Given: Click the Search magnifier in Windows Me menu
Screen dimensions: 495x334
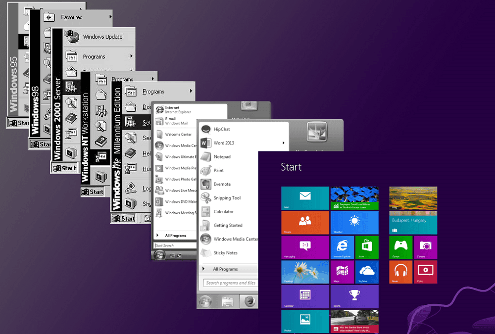Looking at the screenshot, I should click(x=130, y=138).
